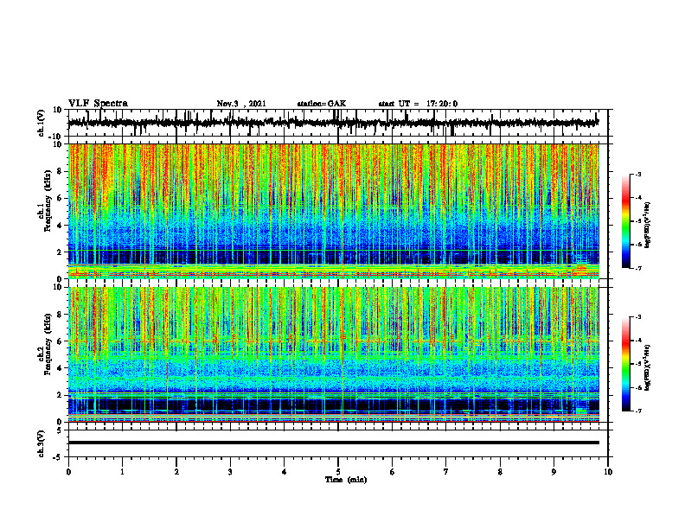
Task: Click the '0' tick on the time axis
Action: point(68,472)
